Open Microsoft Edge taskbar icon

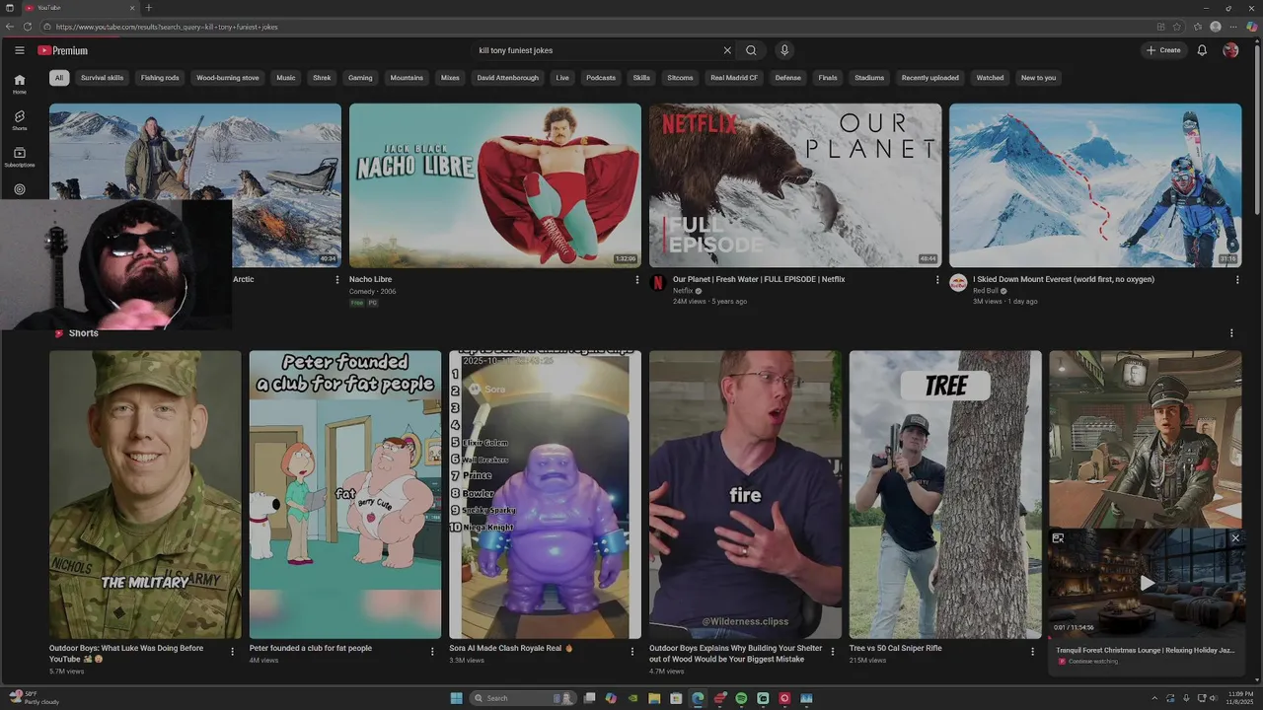tap(698, 698)
